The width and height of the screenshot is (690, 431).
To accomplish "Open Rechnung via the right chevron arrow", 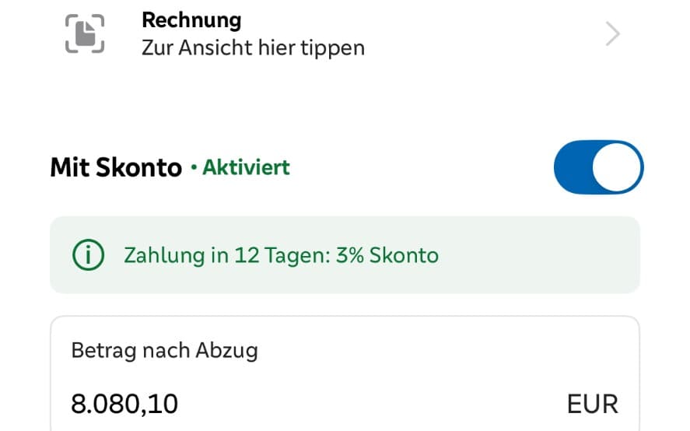I will point(612,33).
